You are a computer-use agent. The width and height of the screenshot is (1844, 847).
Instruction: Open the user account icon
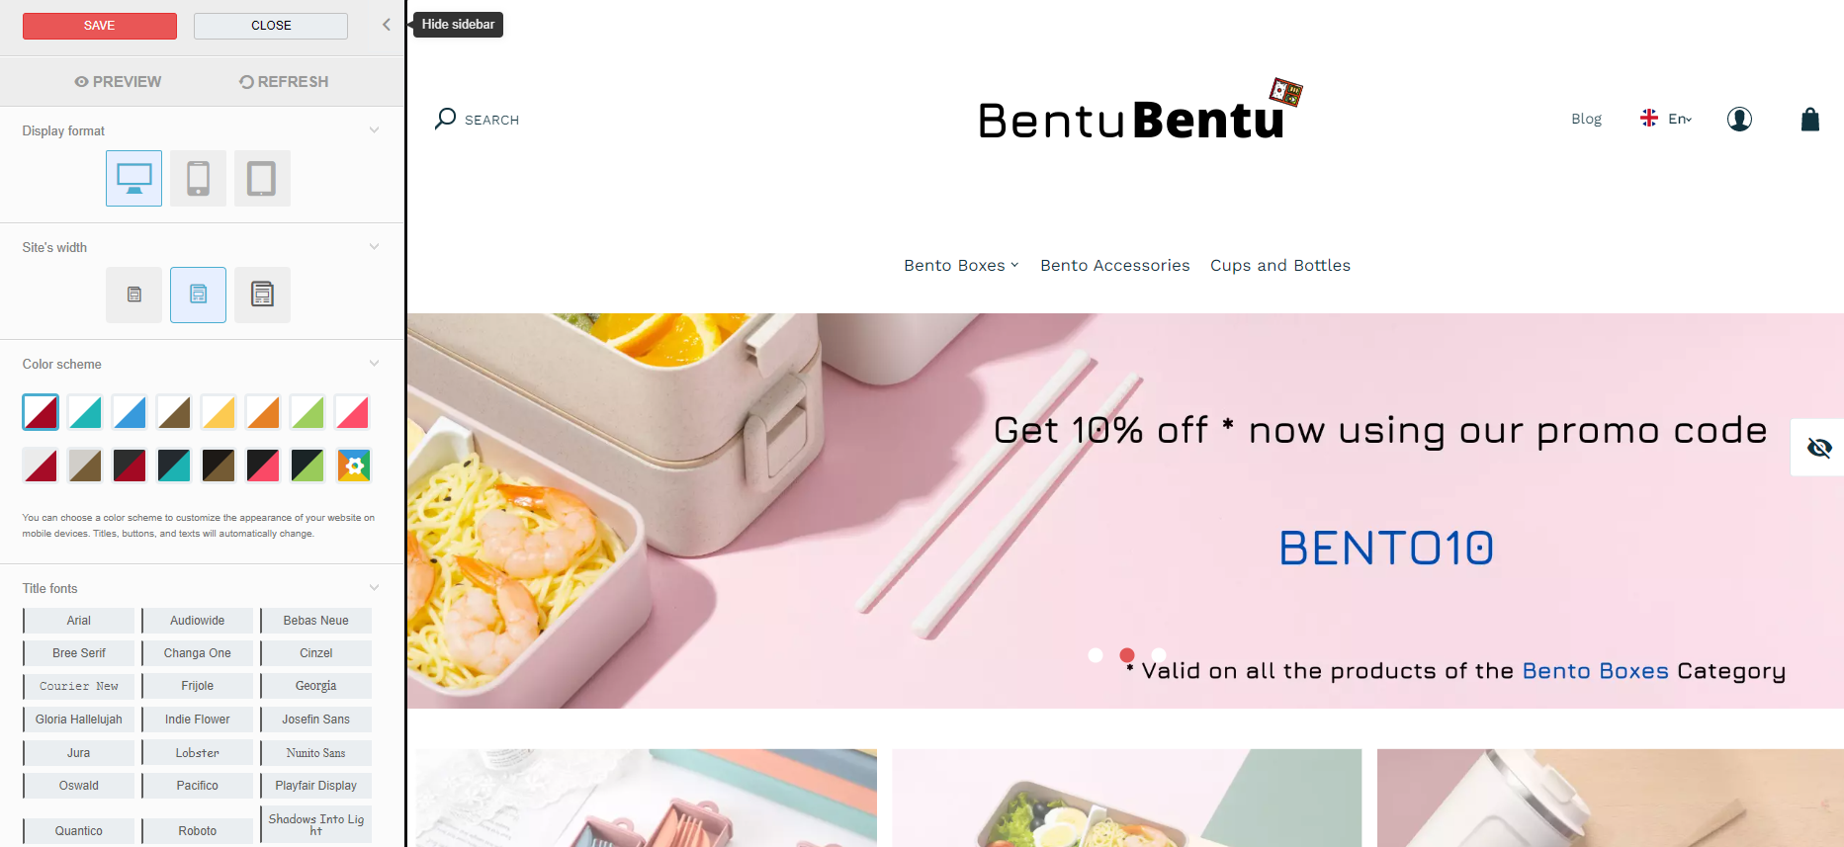click(1739, 120)
